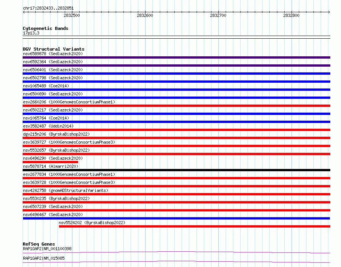Click the 2832700 ruler tick label
The height and width of the screenshot is (267, 341).
(218, 15)
